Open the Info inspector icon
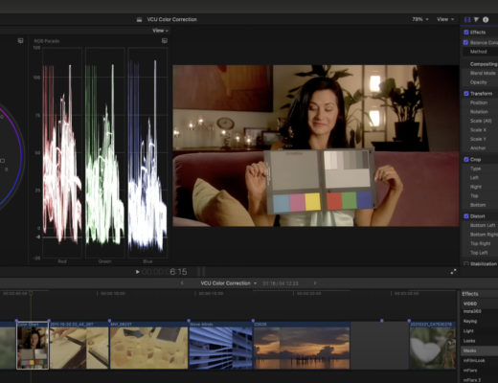498x383 pixels. (x=486, y=19)
